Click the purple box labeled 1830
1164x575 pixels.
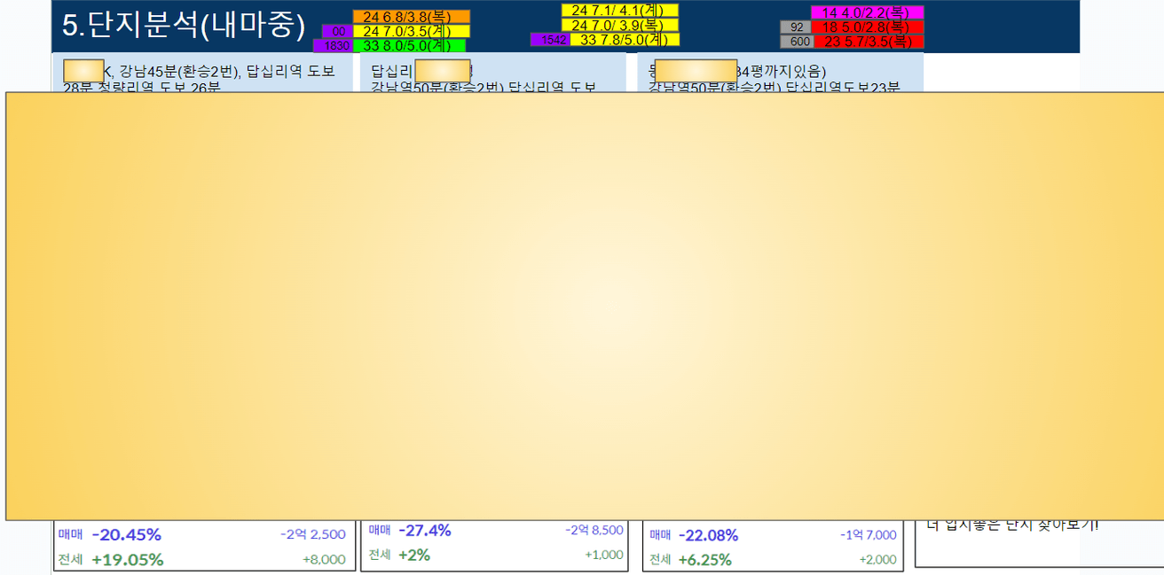click(333, 45)
